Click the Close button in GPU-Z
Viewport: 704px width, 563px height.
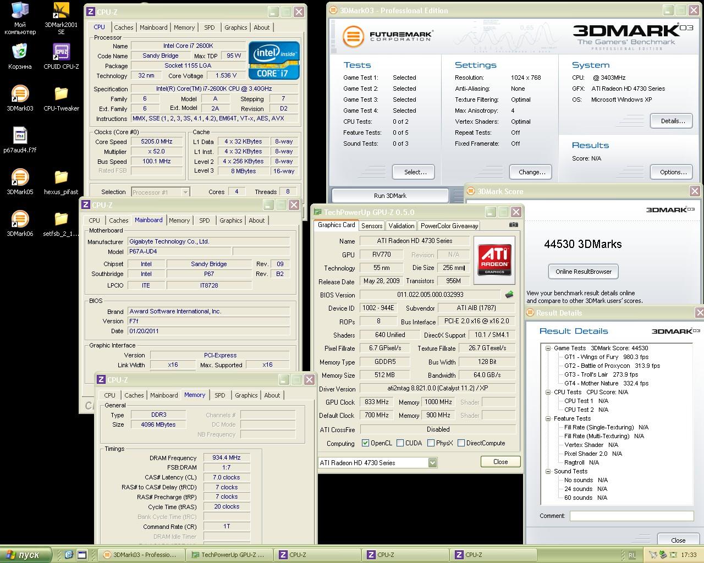(x=500, y=462)
